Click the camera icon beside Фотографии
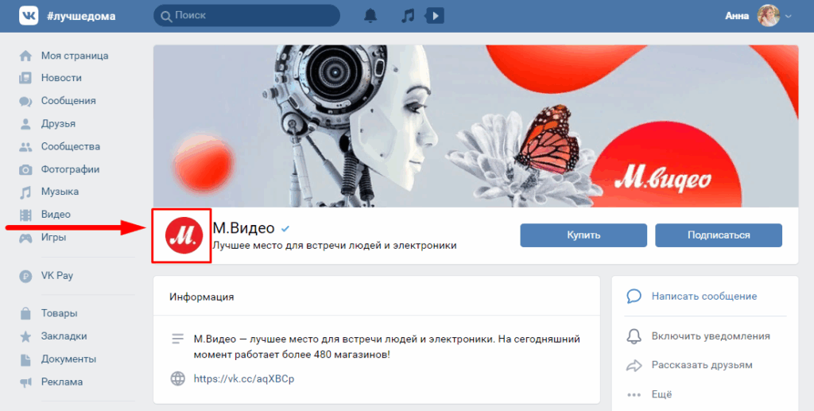Screen dimensions: 814x411 [x=25, y=169]
